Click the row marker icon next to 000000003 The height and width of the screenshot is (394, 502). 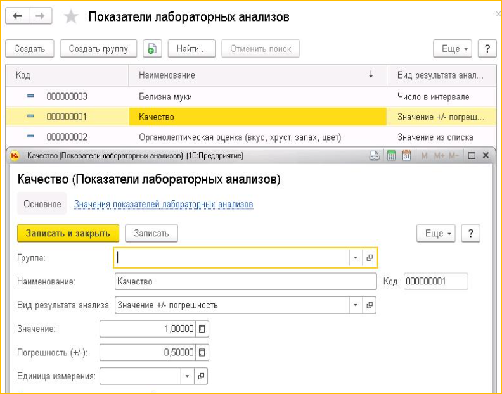pyautogui.click(x=30, y=96)
